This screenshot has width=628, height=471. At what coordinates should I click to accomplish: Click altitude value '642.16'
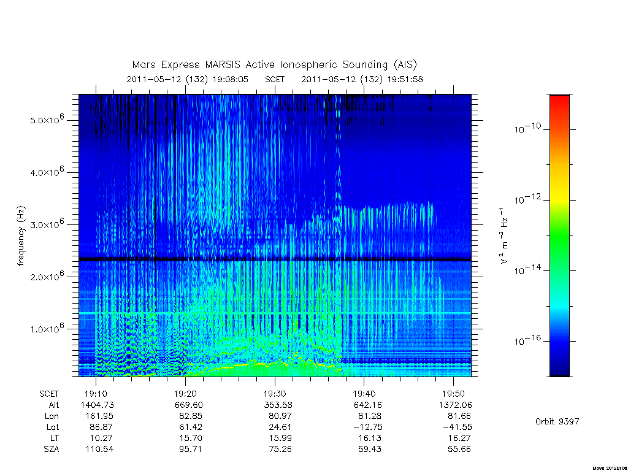coord(367,405)
